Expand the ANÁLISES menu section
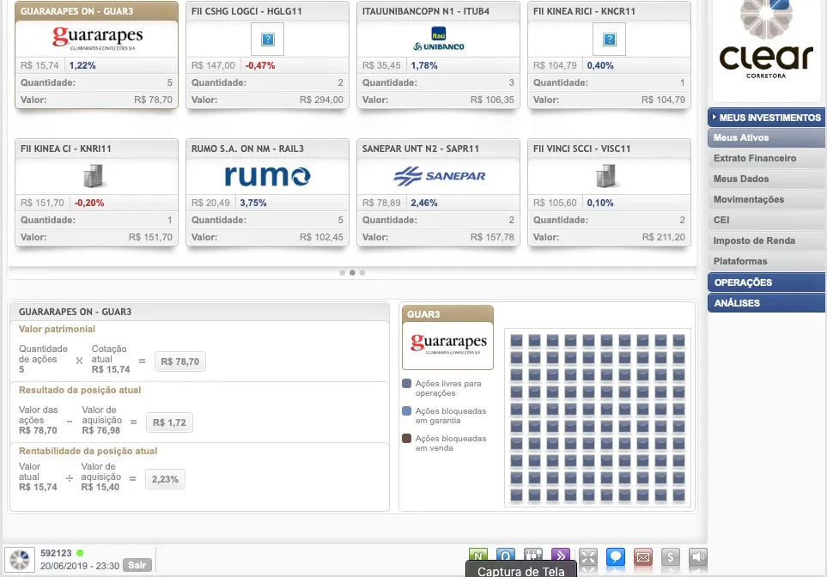The image size is (827, 577). pyautogui.click(x=767, y=303)
